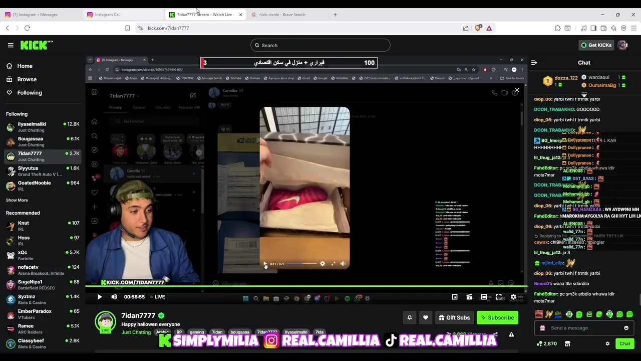Toggle the Brave sidebar panel

593,28
